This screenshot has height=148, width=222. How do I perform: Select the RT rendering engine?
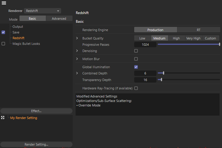pyautogui.click(x=198, y=30)
